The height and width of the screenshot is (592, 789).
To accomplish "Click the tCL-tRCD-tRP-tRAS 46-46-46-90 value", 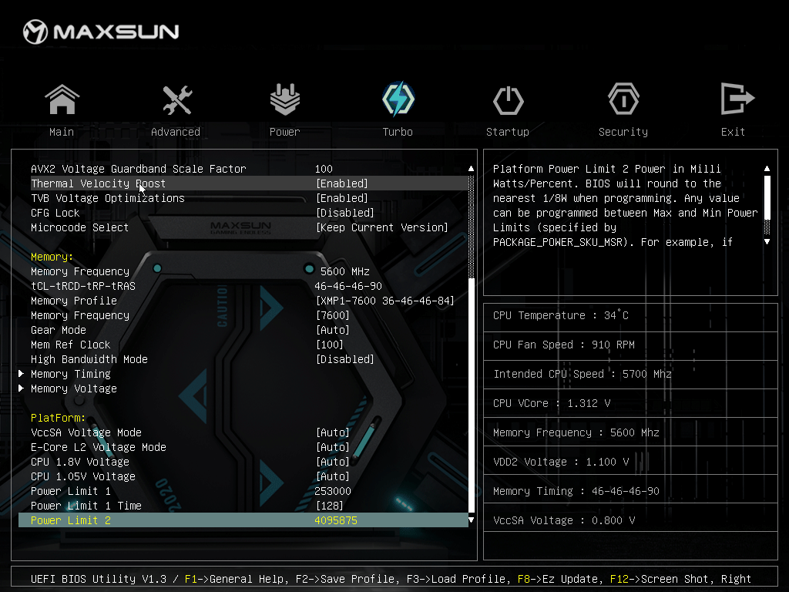I will (x=348, y=286).
